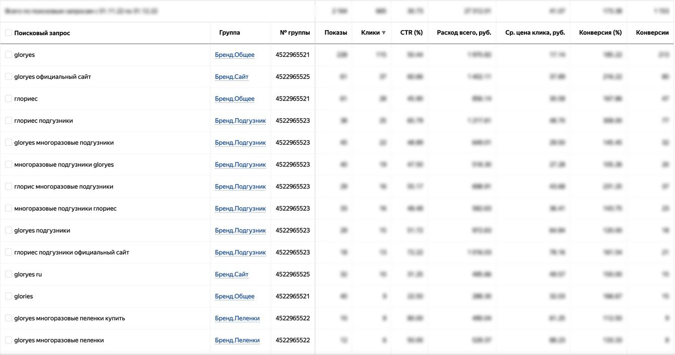Image resolution: width=675 pixels, height=355 pixels.
Task: Click query text gloryes ru
Action: [x=28, y=274]
